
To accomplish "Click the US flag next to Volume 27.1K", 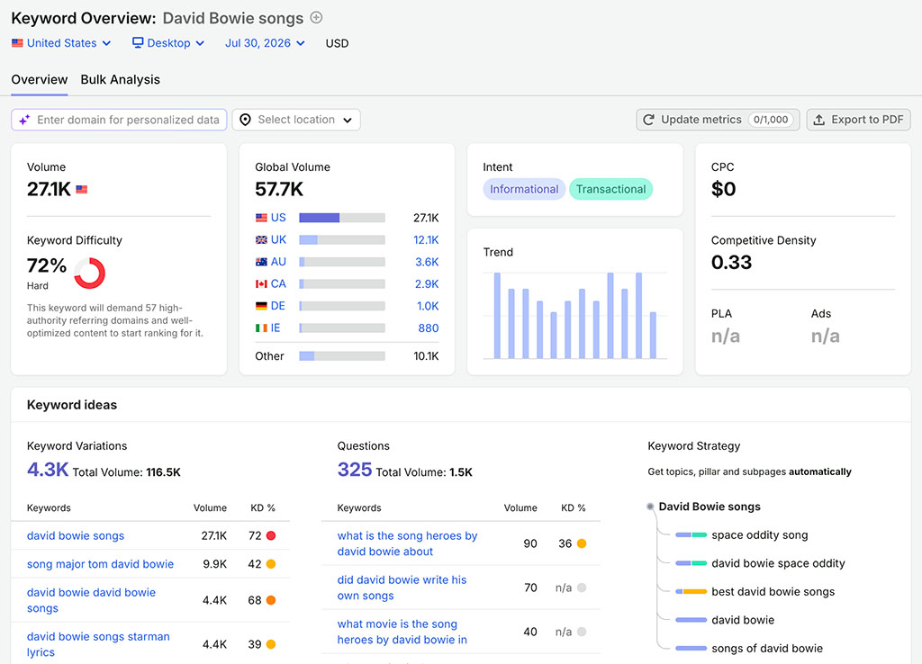I will click(x=82, y=189).
